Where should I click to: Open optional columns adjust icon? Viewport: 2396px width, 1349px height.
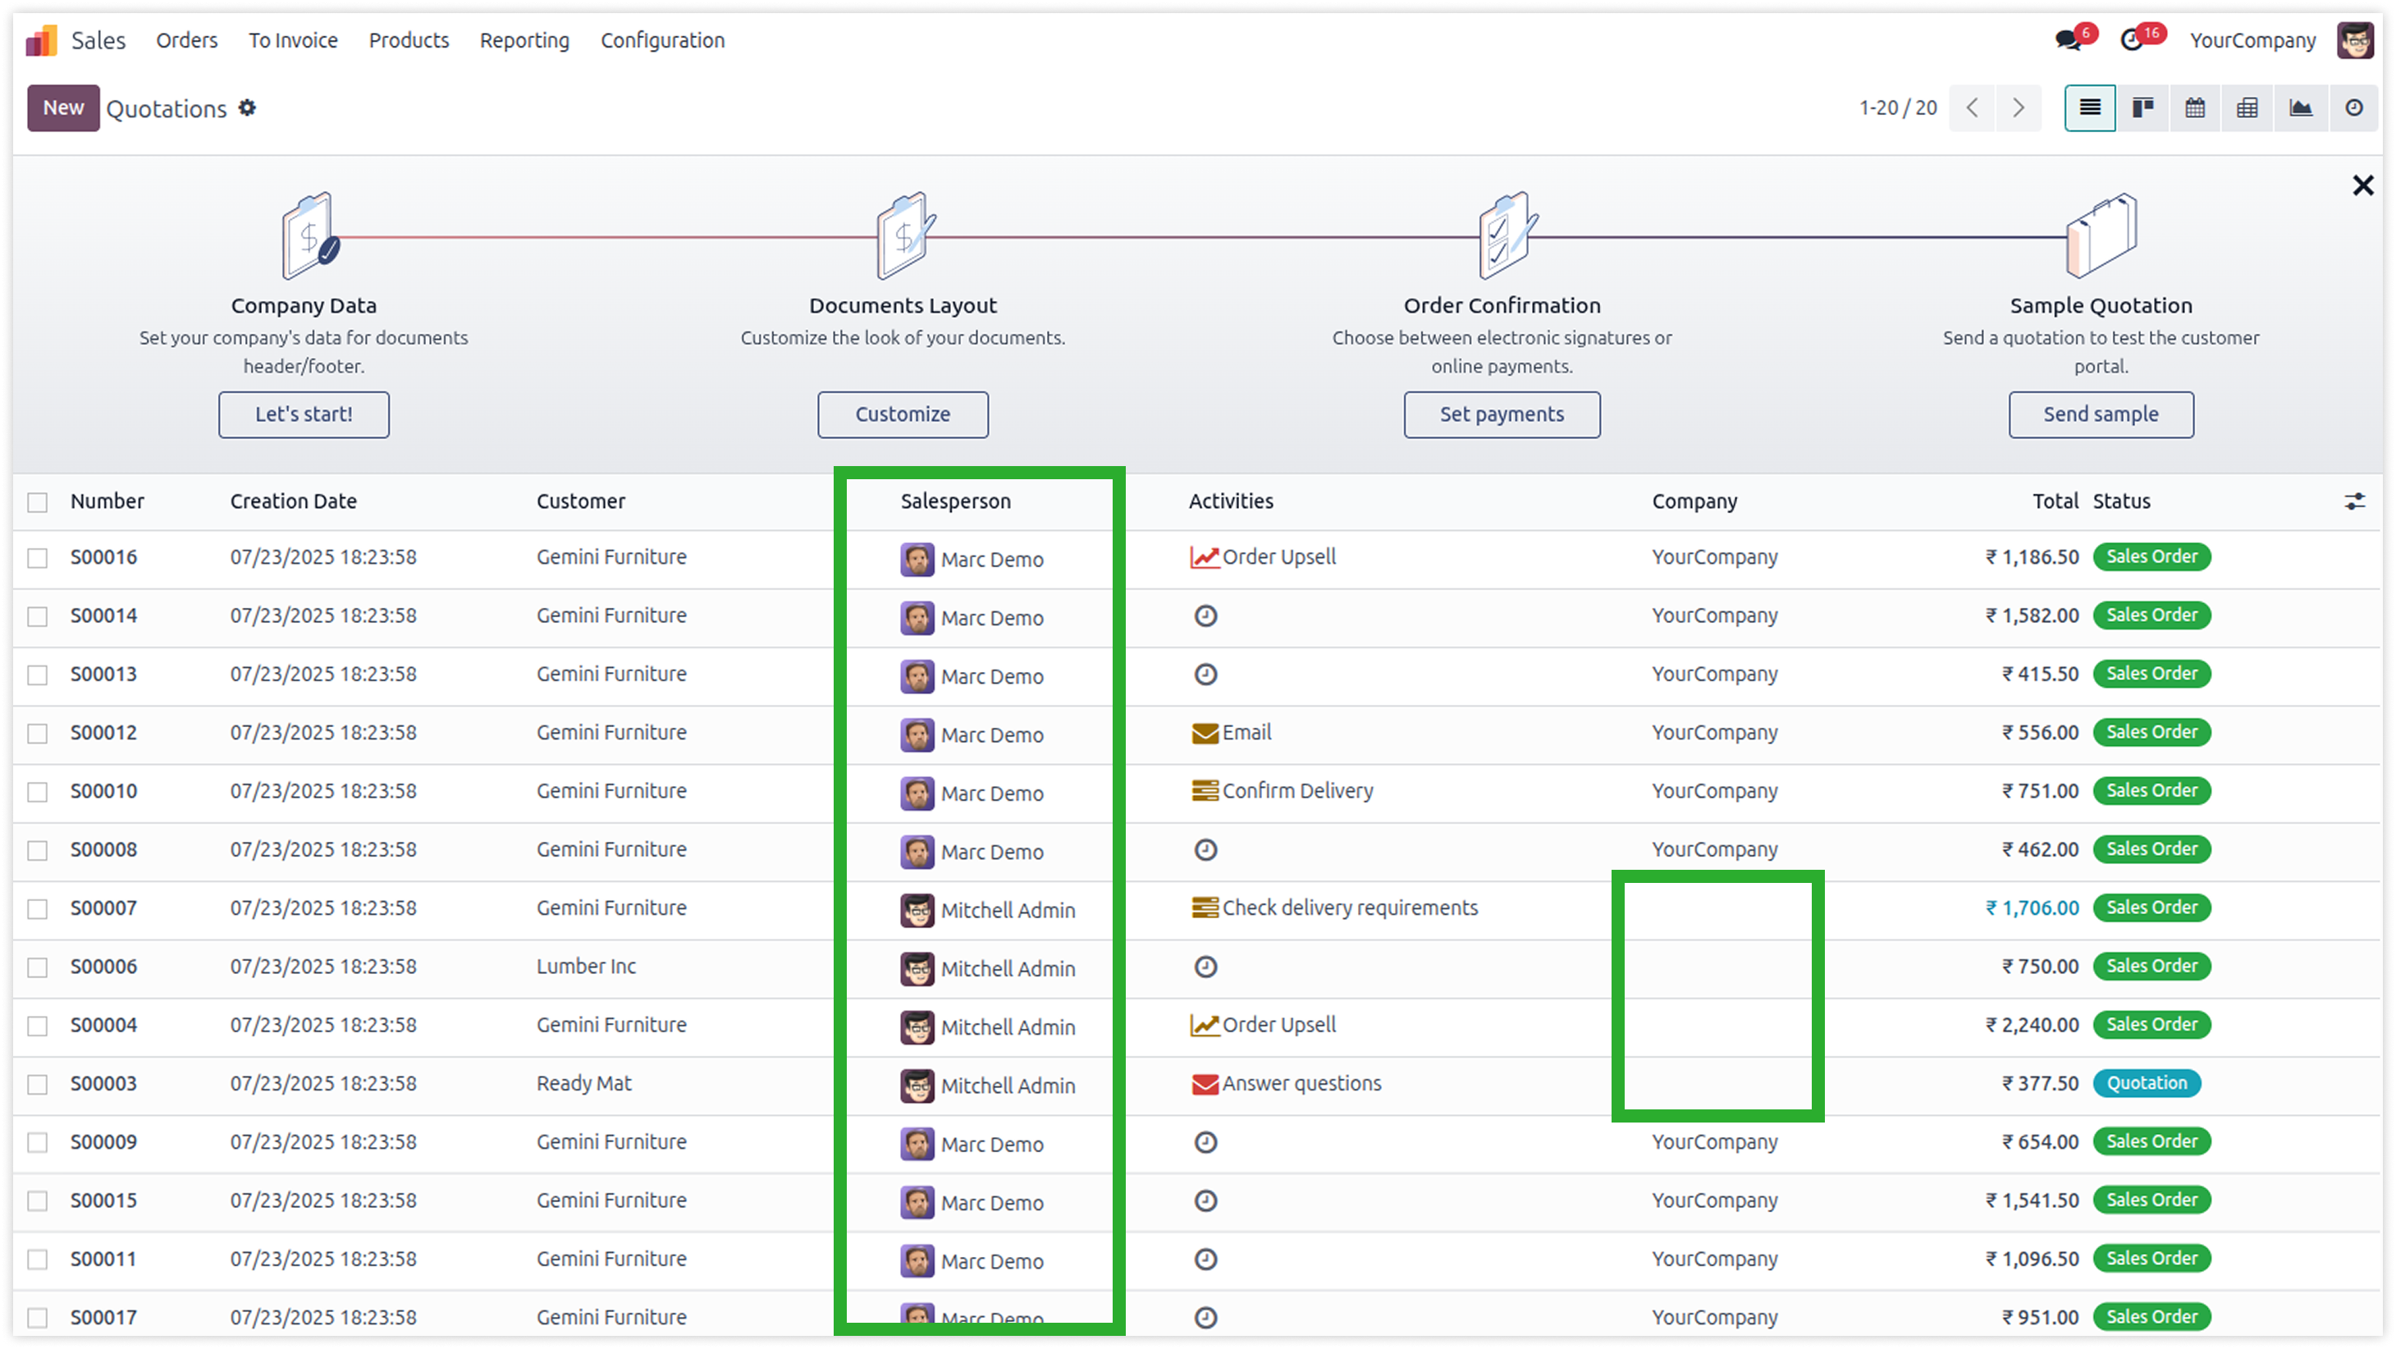coord(2354,501)
